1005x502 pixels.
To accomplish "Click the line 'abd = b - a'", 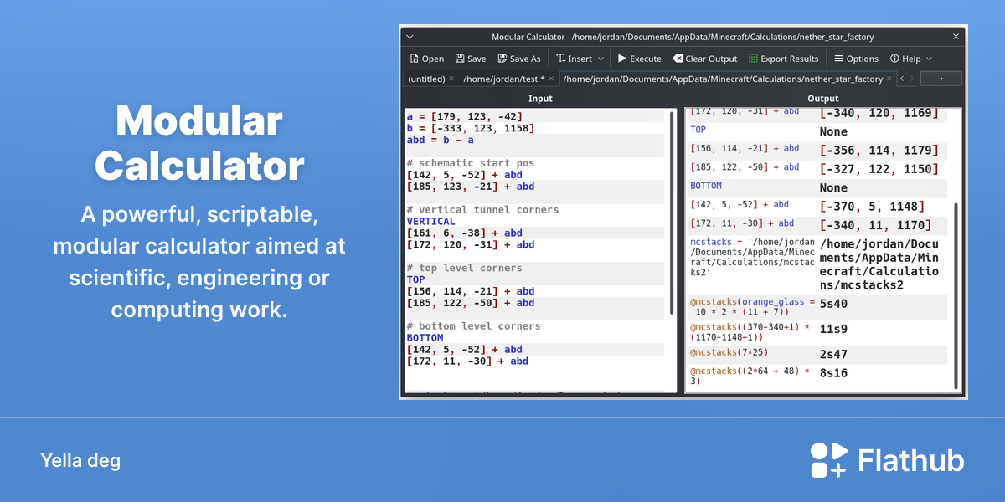I will tap(441, 140).
